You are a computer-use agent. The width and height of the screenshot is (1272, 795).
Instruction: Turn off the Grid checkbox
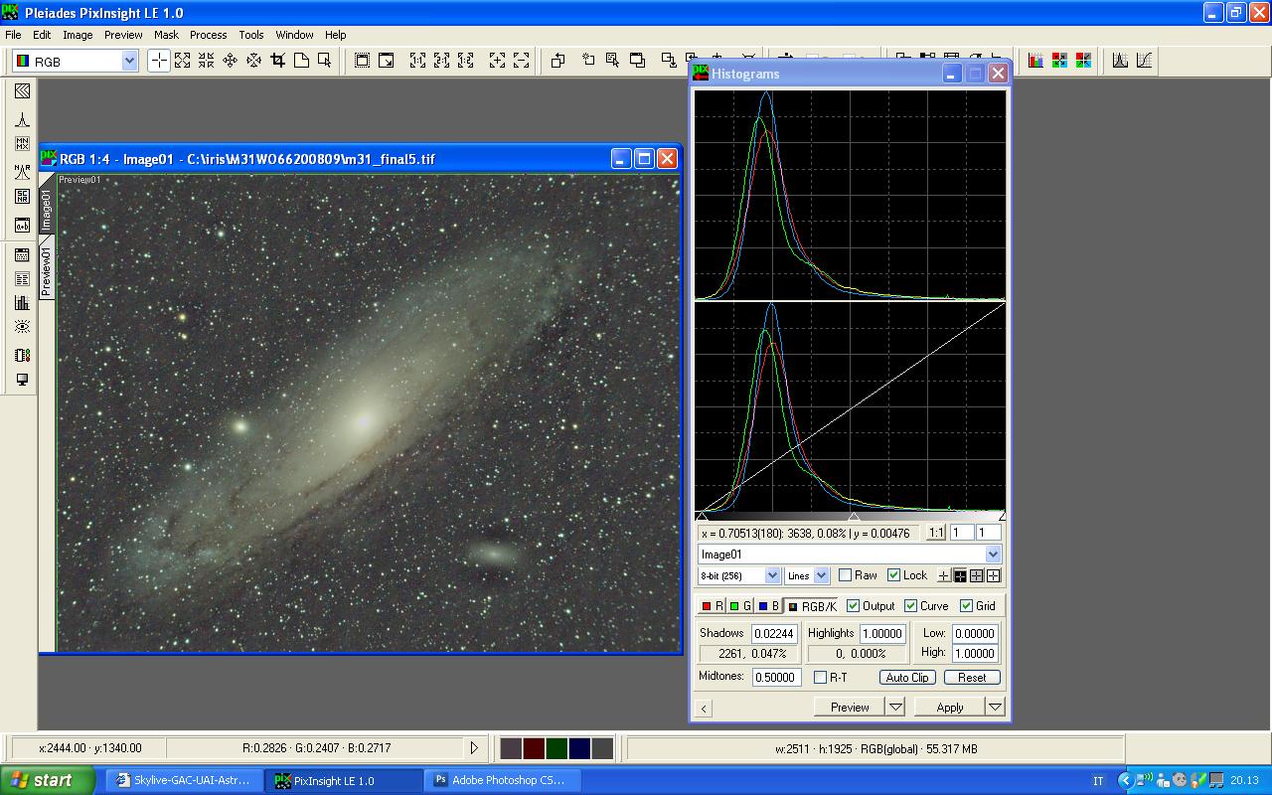pyautogui.click(x=966, y=606)
